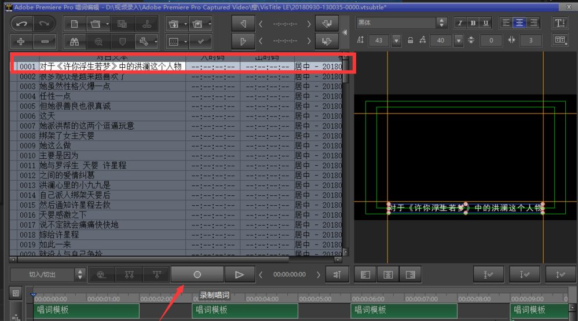Open the font size 43 dropdown
This screenshot has width=578, height=321.
[396, 41]
